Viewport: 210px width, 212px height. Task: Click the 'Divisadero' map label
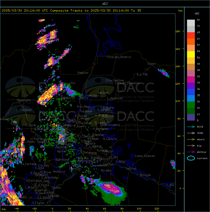tap(112, 125)
